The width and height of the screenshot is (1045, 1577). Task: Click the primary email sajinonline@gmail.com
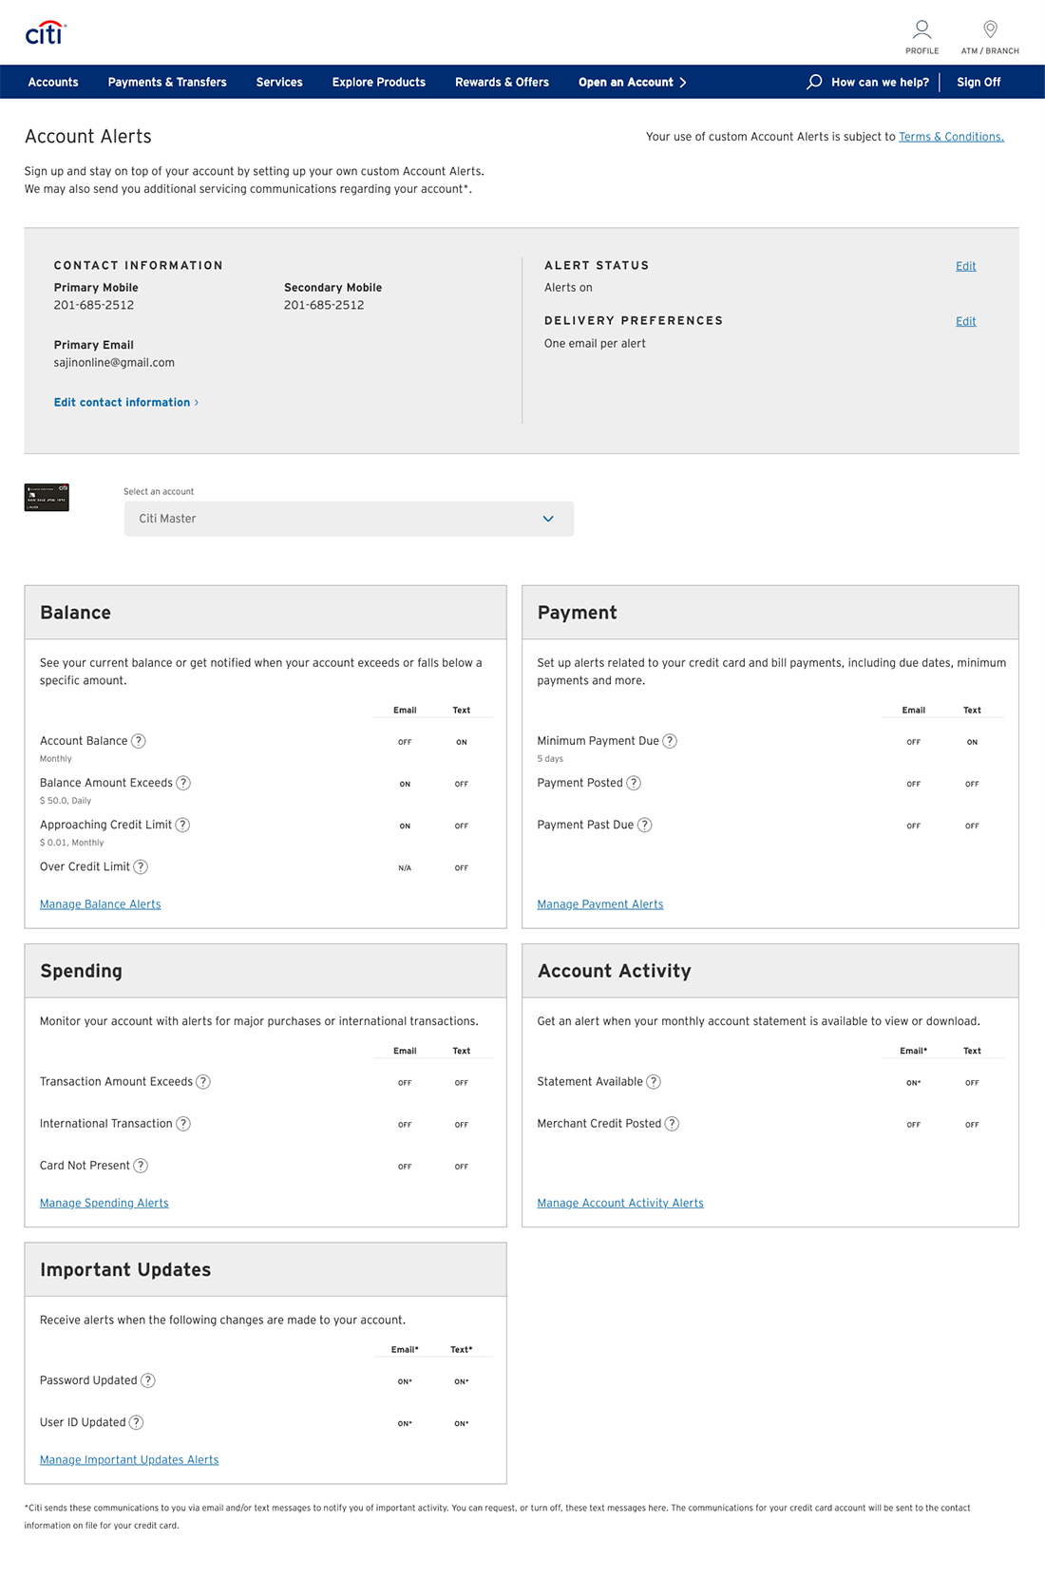coord(114,363)
